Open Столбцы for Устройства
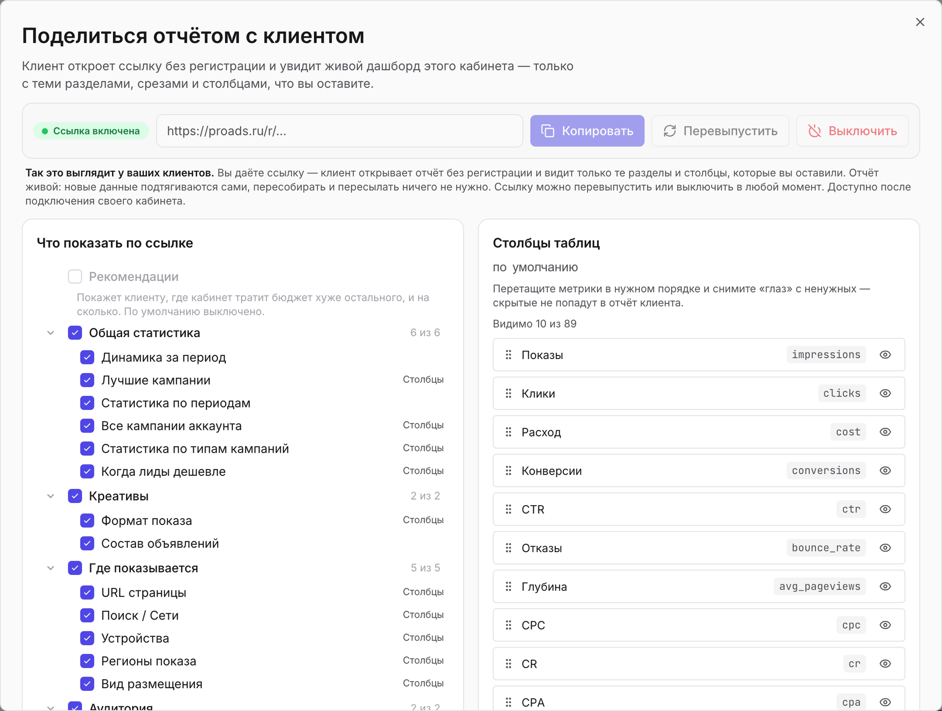 423,637
